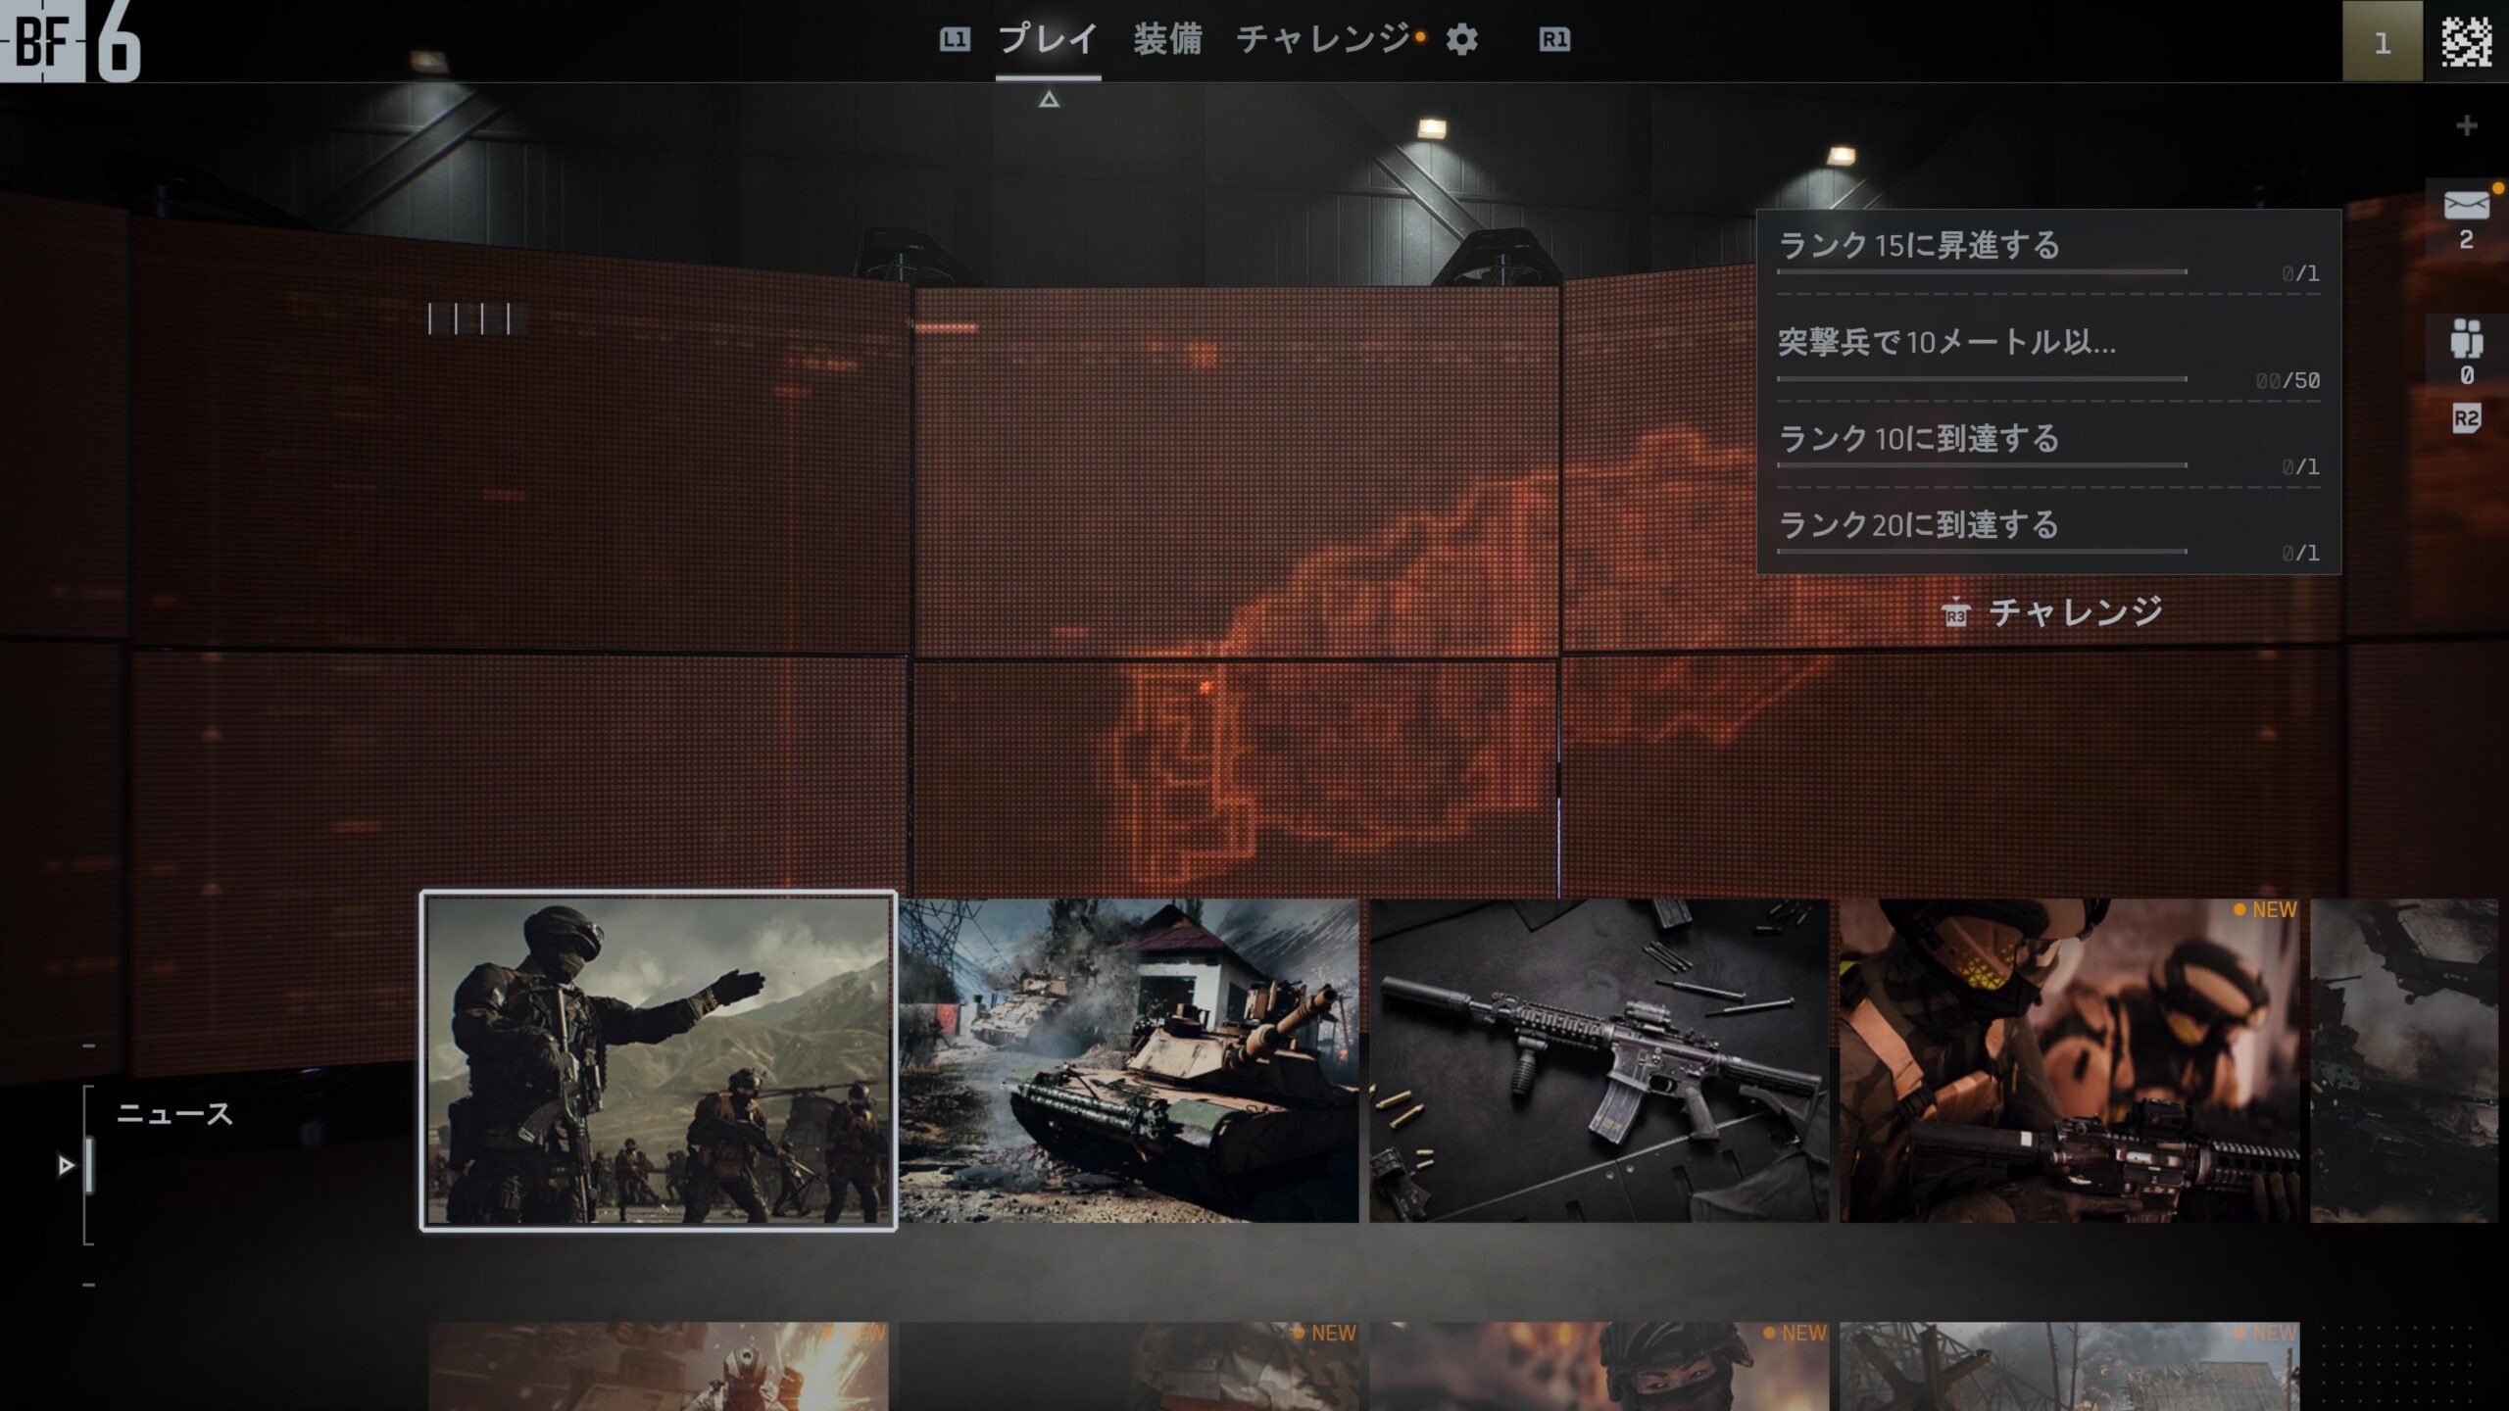Select the player rank 1 badge
Screen dimensions: 2509x1411
click(x=2382, y=41)
